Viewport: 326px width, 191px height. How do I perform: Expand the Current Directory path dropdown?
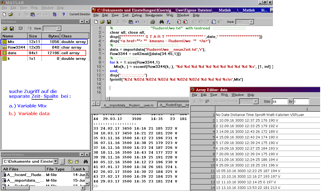tap(55, 161)
